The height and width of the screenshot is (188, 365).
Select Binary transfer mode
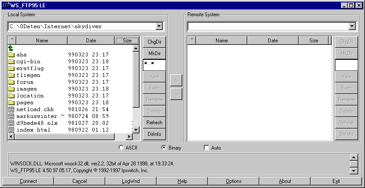point(163,148)
